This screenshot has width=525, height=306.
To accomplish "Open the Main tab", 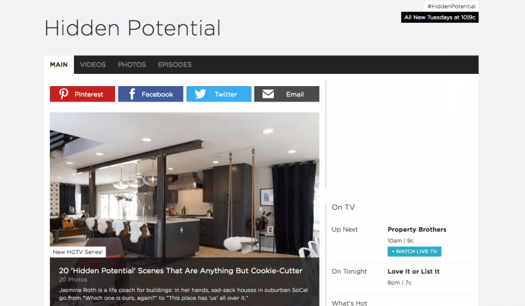I will [x=59, y=65].
